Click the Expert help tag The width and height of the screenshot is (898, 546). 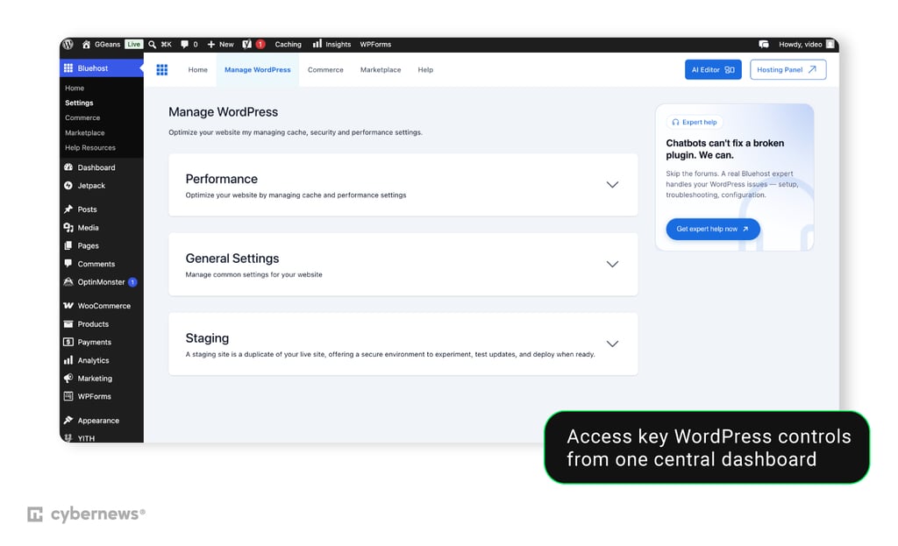(695, 122)
